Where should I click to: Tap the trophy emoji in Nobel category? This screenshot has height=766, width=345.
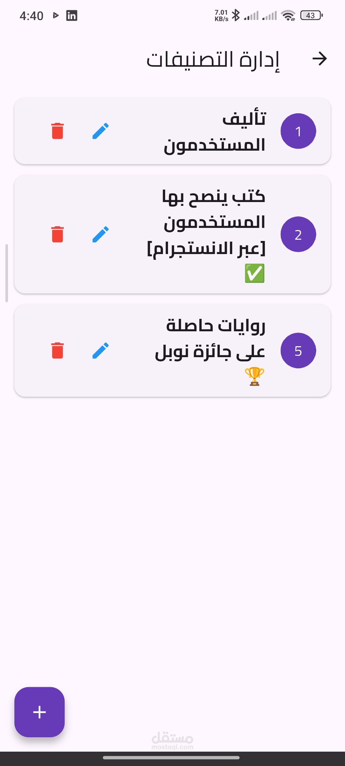(255, 376)
